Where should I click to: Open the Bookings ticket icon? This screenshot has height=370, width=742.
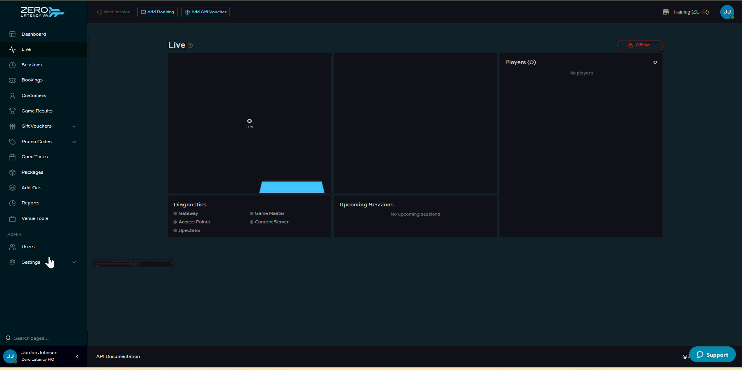pos(12,80)
